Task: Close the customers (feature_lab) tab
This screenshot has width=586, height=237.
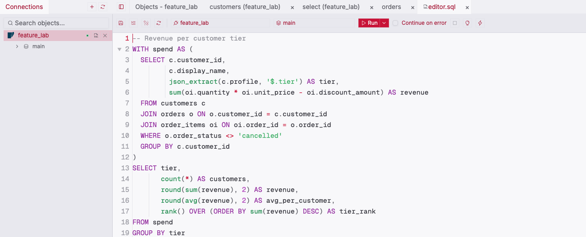Action: [292, 7]
